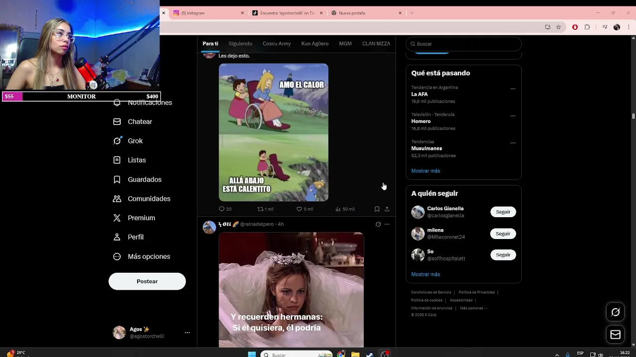Viewport: 636px width, 357px height.
Task: Open account menu dots next to Agos
Action: pos(187,333)
